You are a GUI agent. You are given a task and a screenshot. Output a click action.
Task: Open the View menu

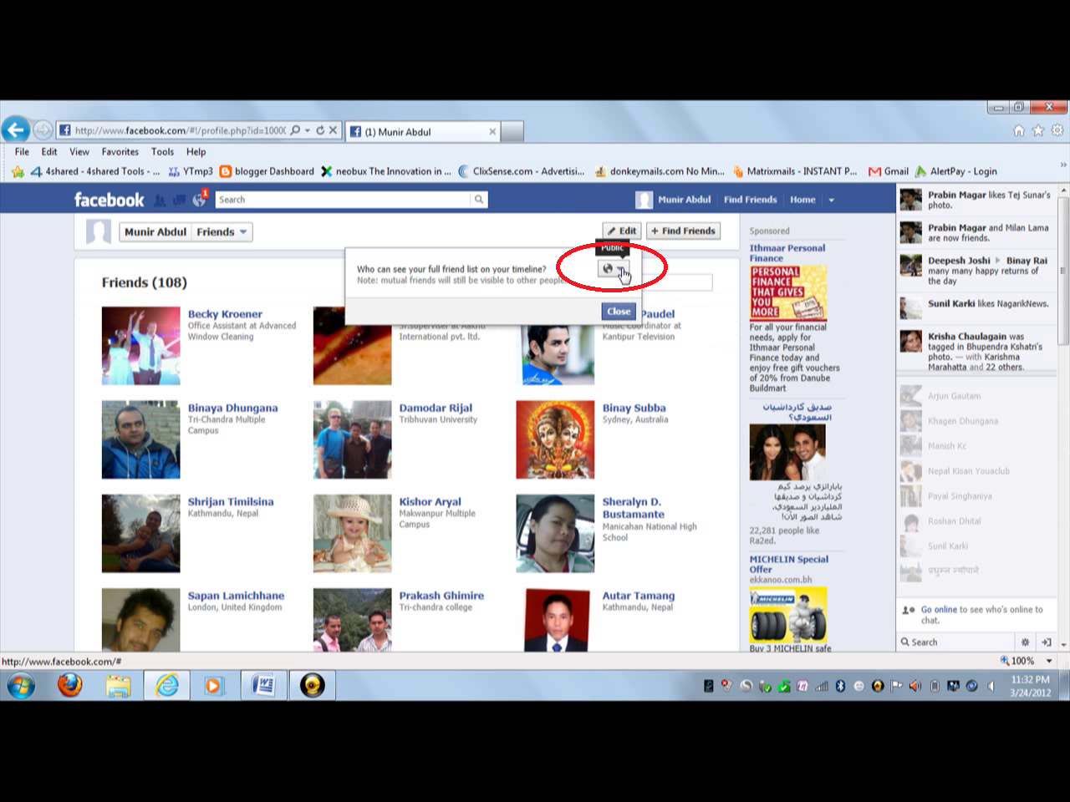click(x=79, y=152)
